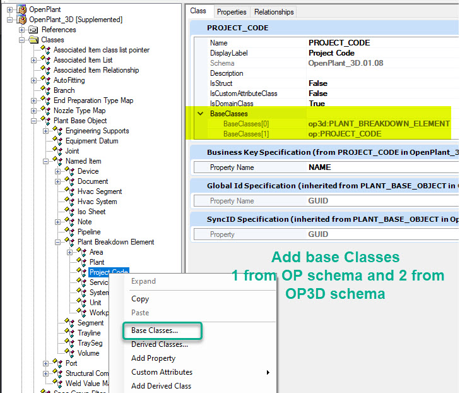Click the Pipeline class icon
Viewport: 460px width, 393px height.
coord(69,232)
